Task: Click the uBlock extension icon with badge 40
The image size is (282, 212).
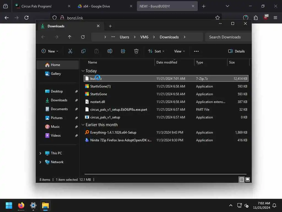Action: click(266, 17)
